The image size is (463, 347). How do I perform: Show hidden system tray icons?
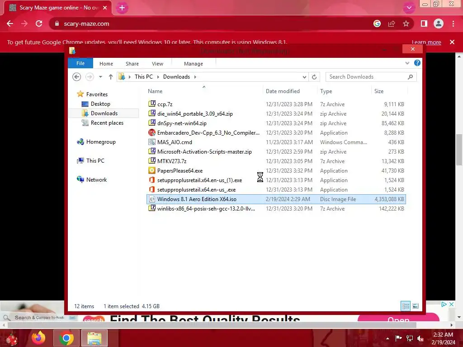(387, 338)
